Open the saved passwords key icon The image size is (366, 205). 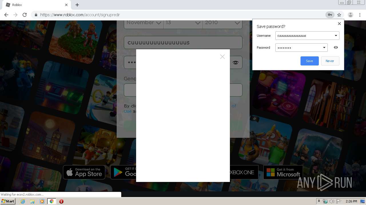click(330, 15)
